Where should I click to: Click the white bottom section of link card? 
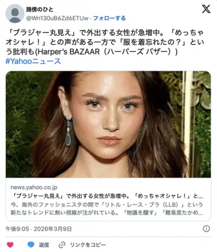[108, 200]
